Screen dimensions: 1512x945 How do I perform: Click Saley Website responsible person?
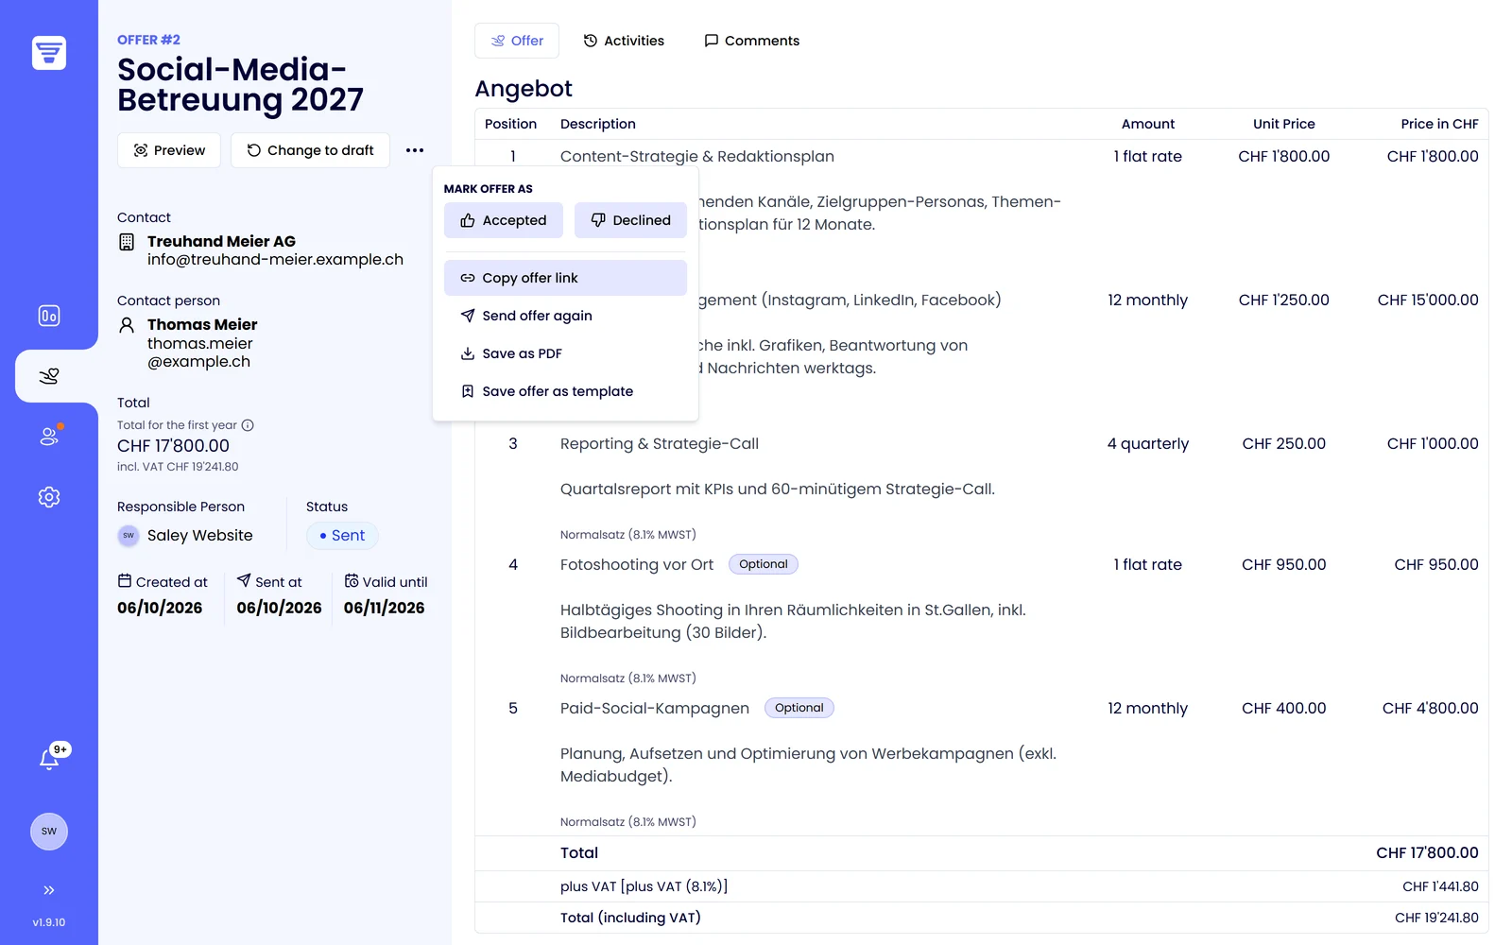185,536
